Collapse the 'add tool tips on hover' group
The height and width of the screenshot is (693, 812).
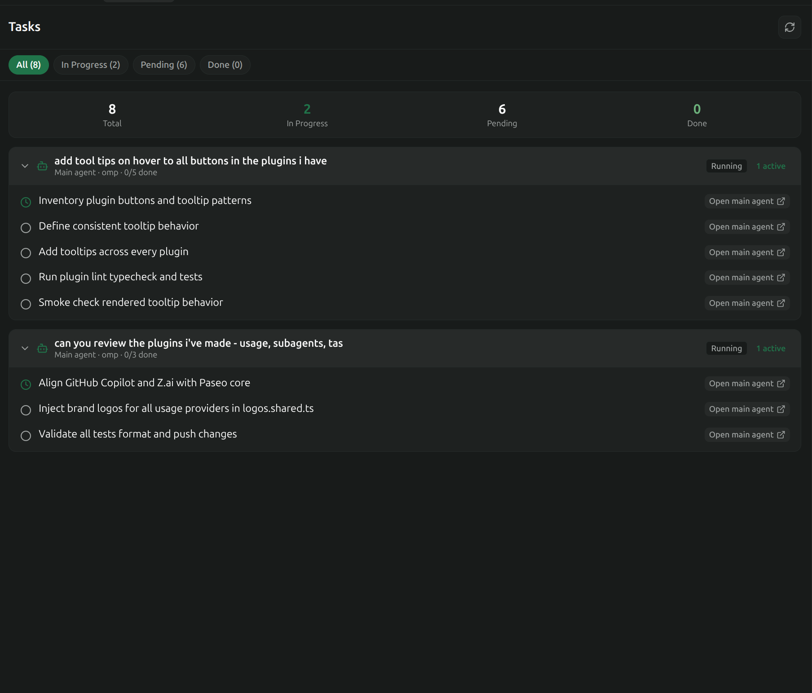(25, 166)
